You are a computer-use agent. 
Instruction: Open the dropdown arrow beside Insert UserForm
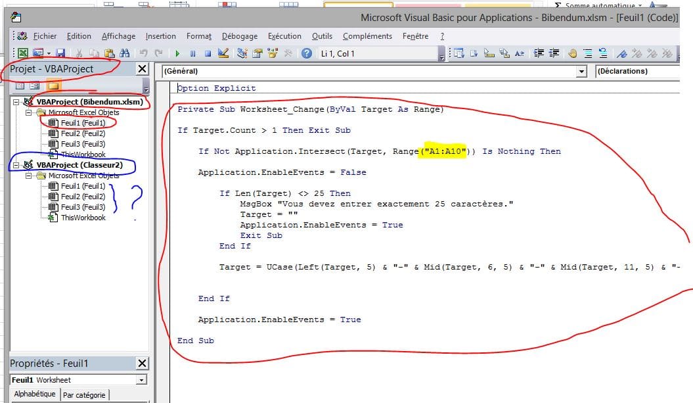tap(49, 53)
